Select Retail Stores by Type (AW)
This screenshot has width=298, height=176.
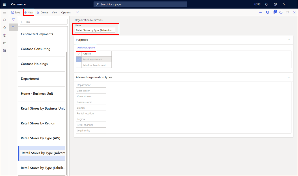(x=41, y=138)
